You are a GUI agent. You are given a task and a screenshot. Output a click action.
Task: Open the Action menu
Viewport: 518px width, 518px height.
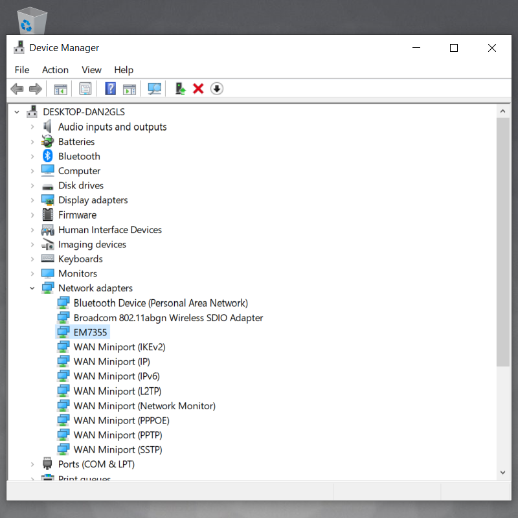(x=55, y=70)
